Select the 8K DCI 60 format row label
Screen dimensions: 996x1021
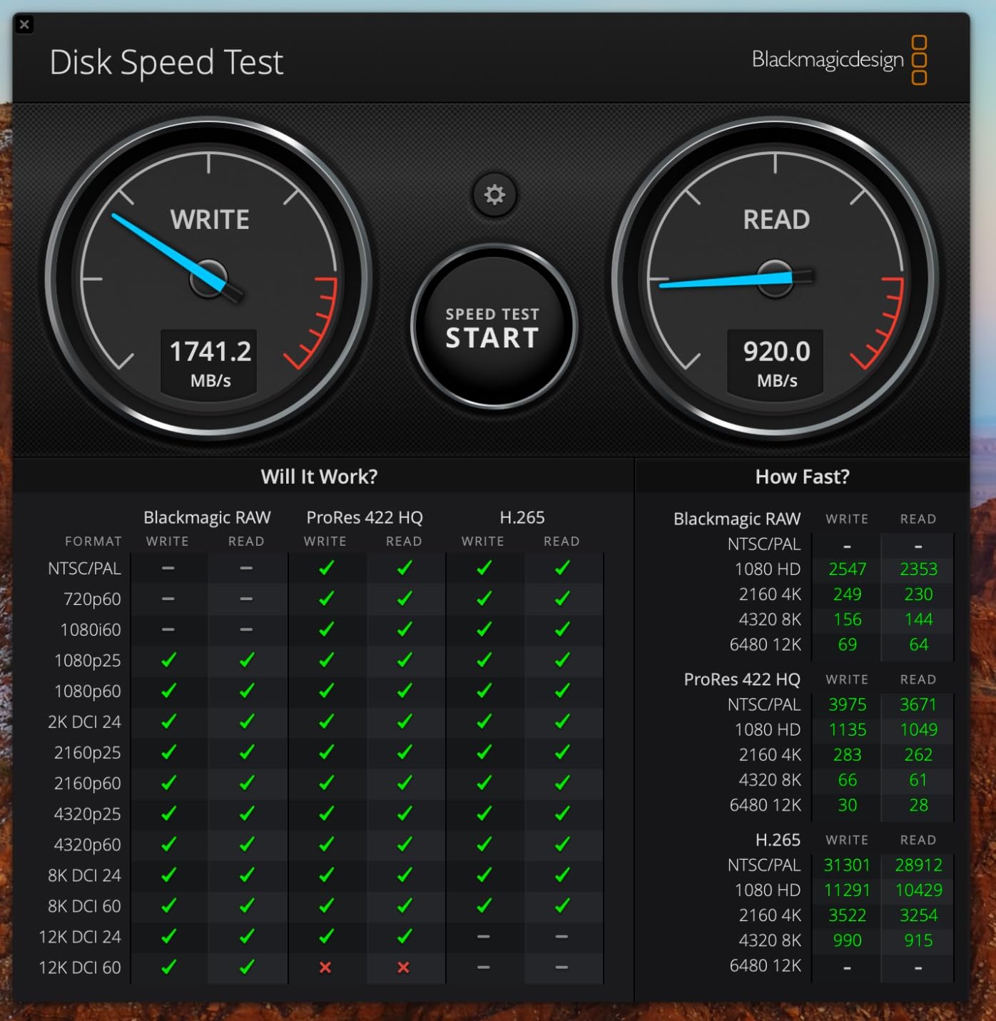pyautogui.click(x=84, y=906)
